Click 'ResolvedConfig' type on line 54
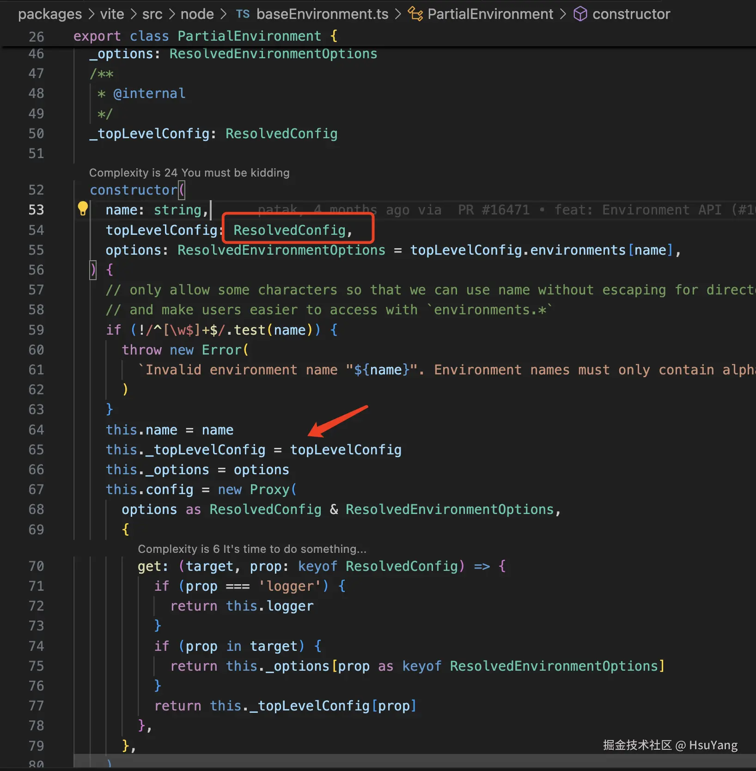This screenshot has height=771, width=756. (x=289, y=230)
